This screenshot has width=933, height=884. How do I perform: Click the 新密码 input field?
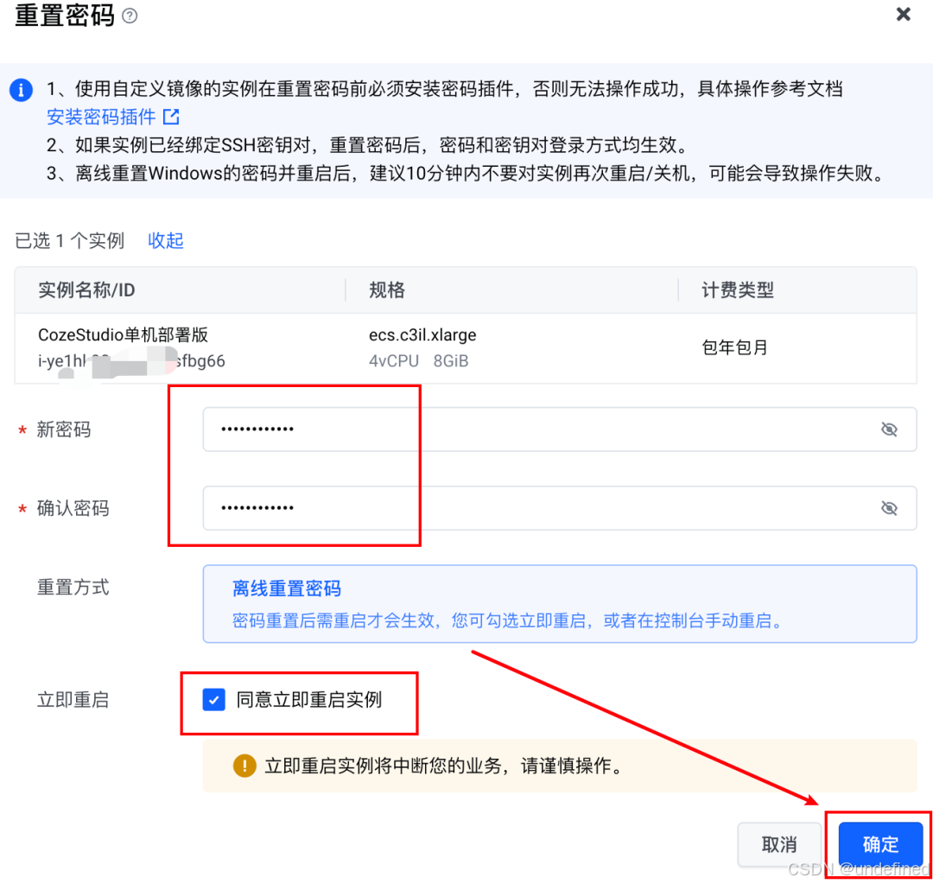coord(559,429)
